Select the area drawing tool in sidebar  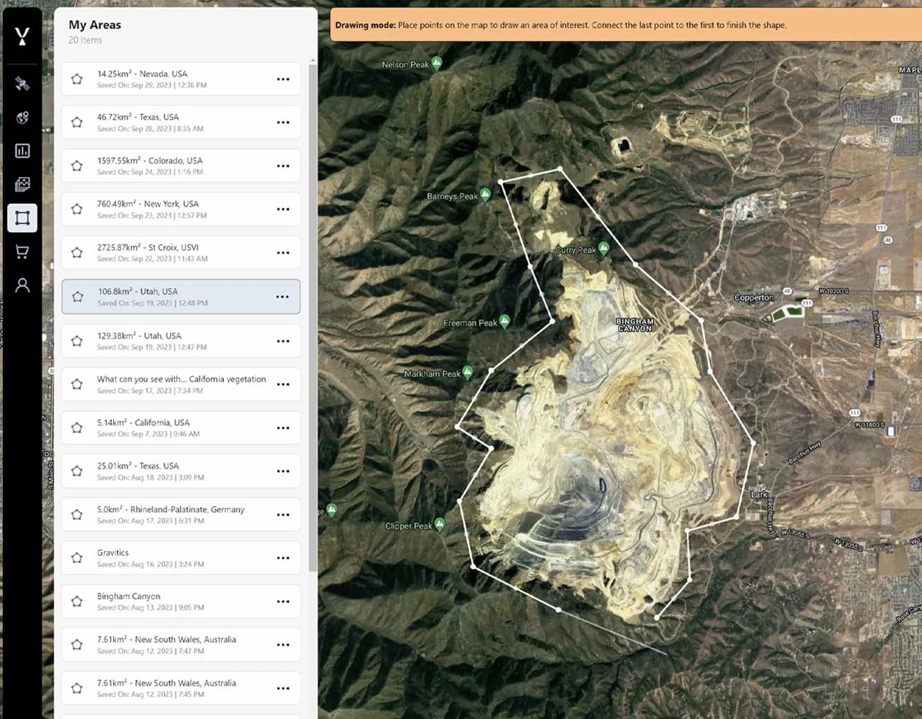22,218
